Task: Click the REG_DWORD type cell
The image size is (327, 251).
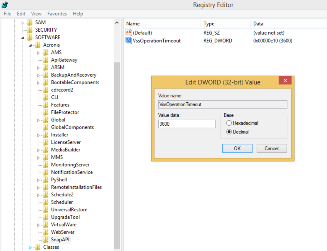Action: click(x=218, y=41)
